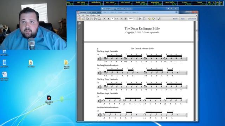The width and height of the screenshot is (225, 126).
Task: Select the Add Sticky Note icon
Action: click(149, 19)
